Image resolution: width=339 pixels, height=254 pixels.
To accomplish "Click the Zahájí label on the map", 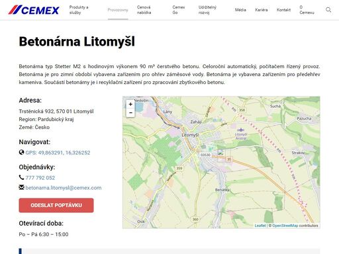I will tap(196, 122).
